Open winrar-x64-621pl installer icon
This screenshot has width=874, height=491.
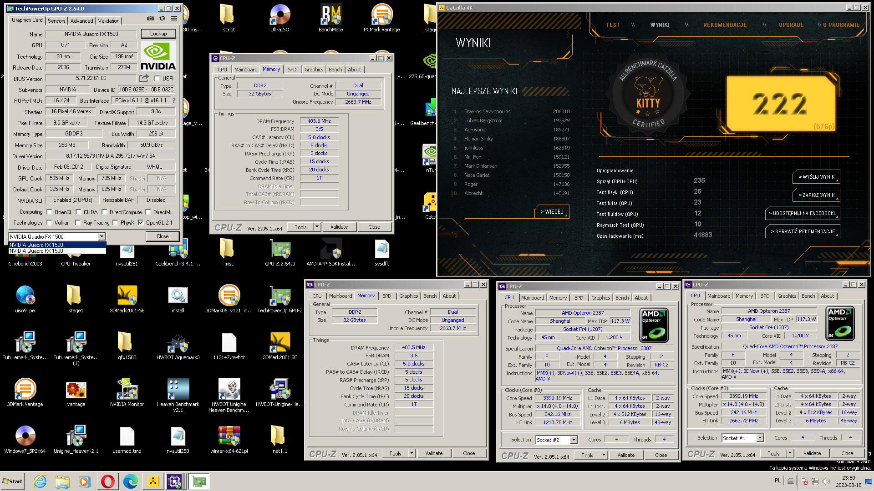coord(229,440)
